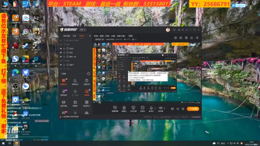Open the Lyrics Assistant tool

click(86, 103)
